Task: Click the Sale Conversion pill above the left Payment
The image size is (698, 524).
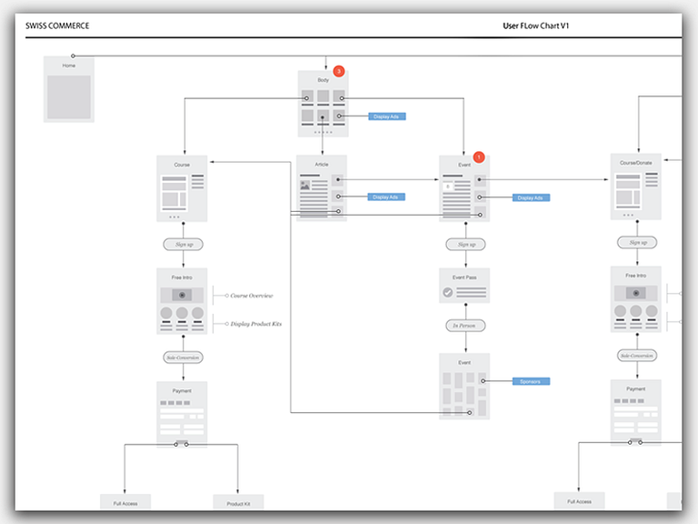Action: 183,358
